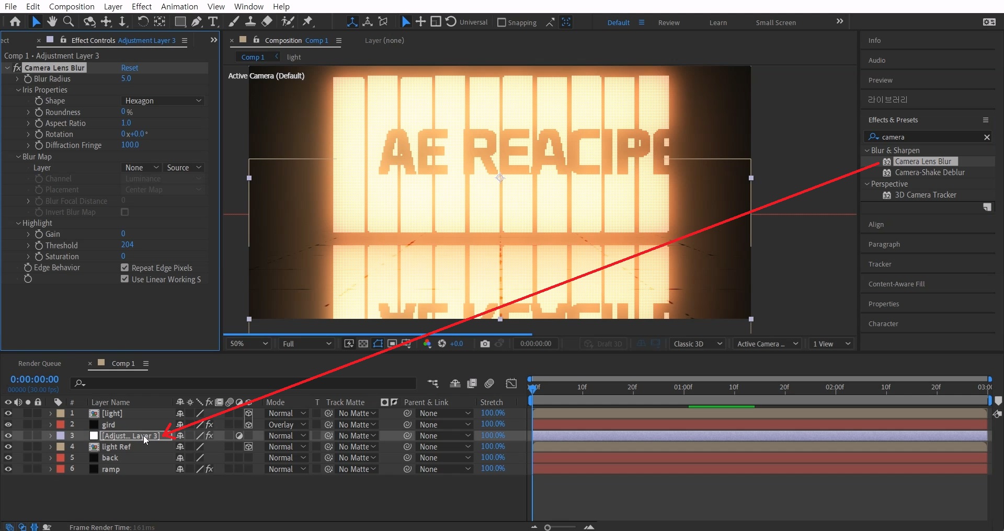
Task: Click the timeline zoom slider handle
Action: (547, 527)
